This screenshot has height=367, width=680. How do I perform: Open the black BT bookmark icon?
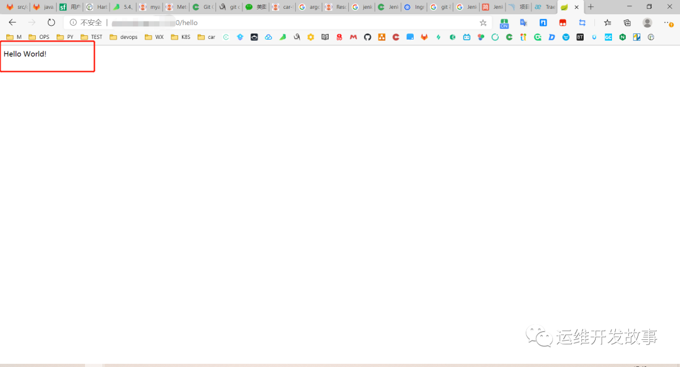pyautogui.click(x=580, y=37)
